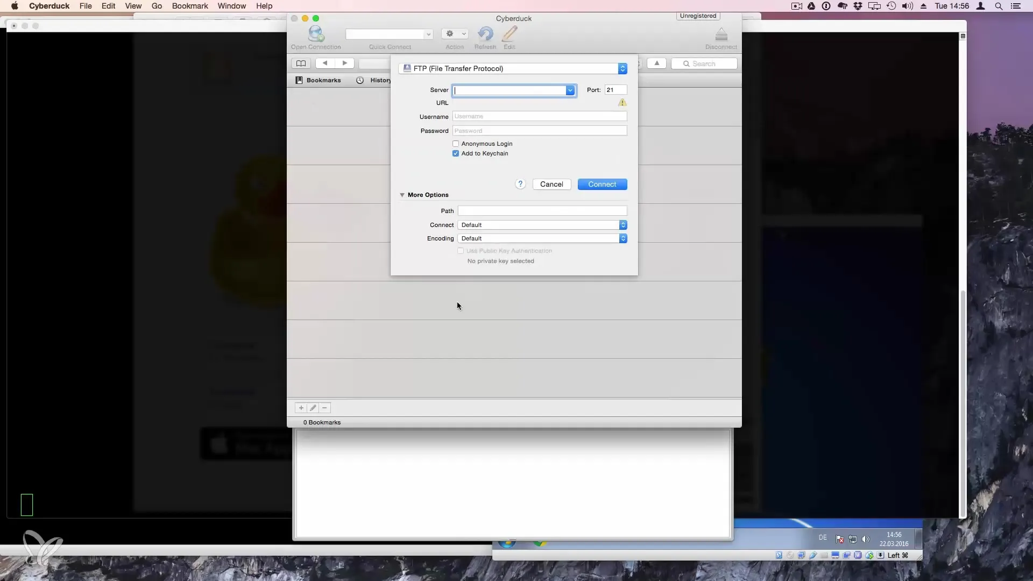Open the Quick Connect combo box
The image size is (1033, 581).
(390, 34)
